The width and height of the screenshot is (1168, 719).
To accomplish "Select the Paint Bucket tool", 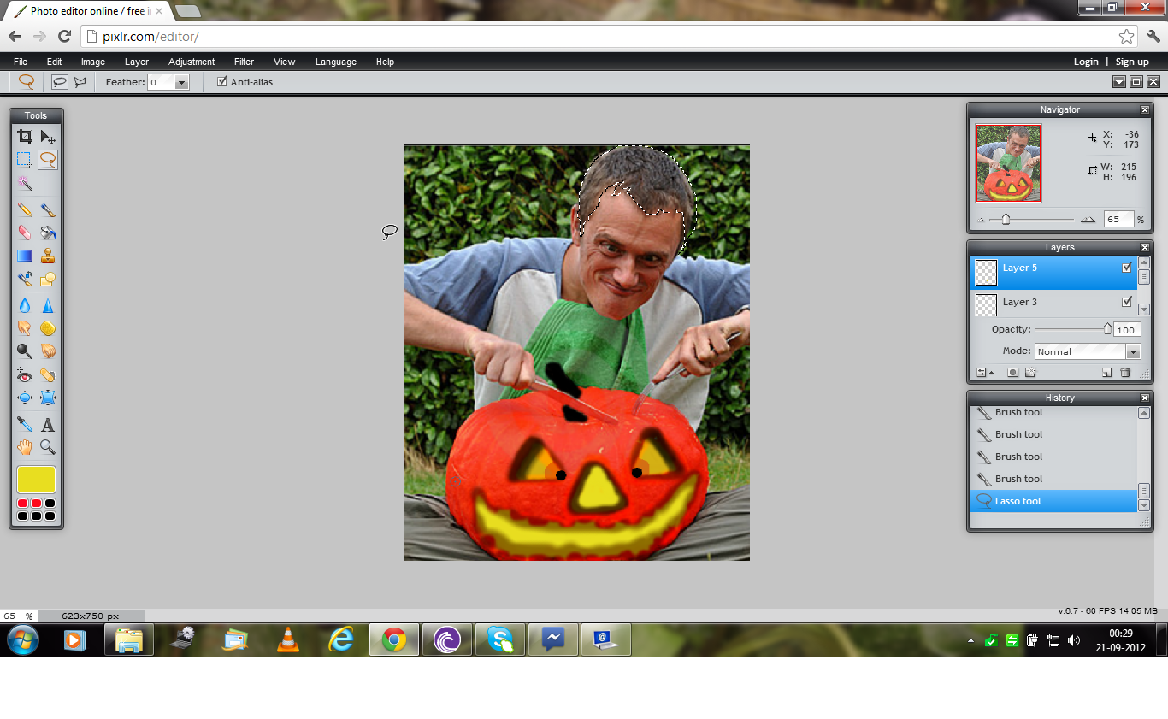I will click(48, 233).
